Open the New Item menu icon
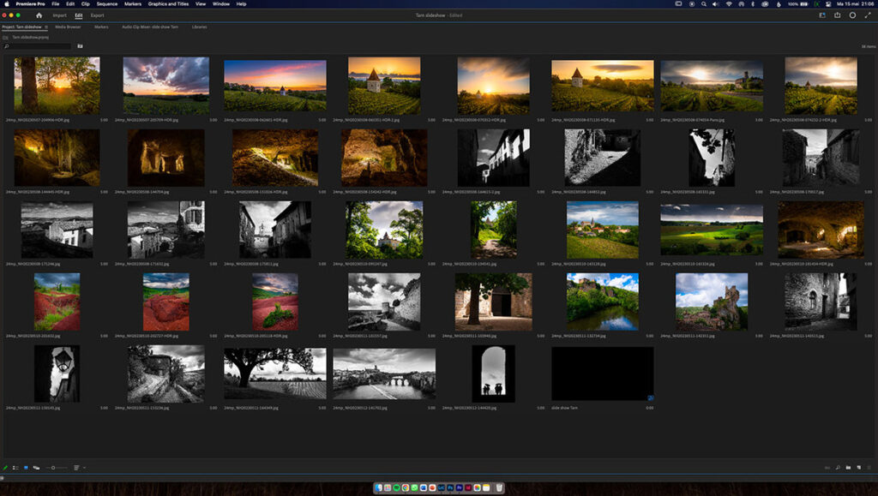The height and width of the screenshot is (496, 878). [858, 467]
